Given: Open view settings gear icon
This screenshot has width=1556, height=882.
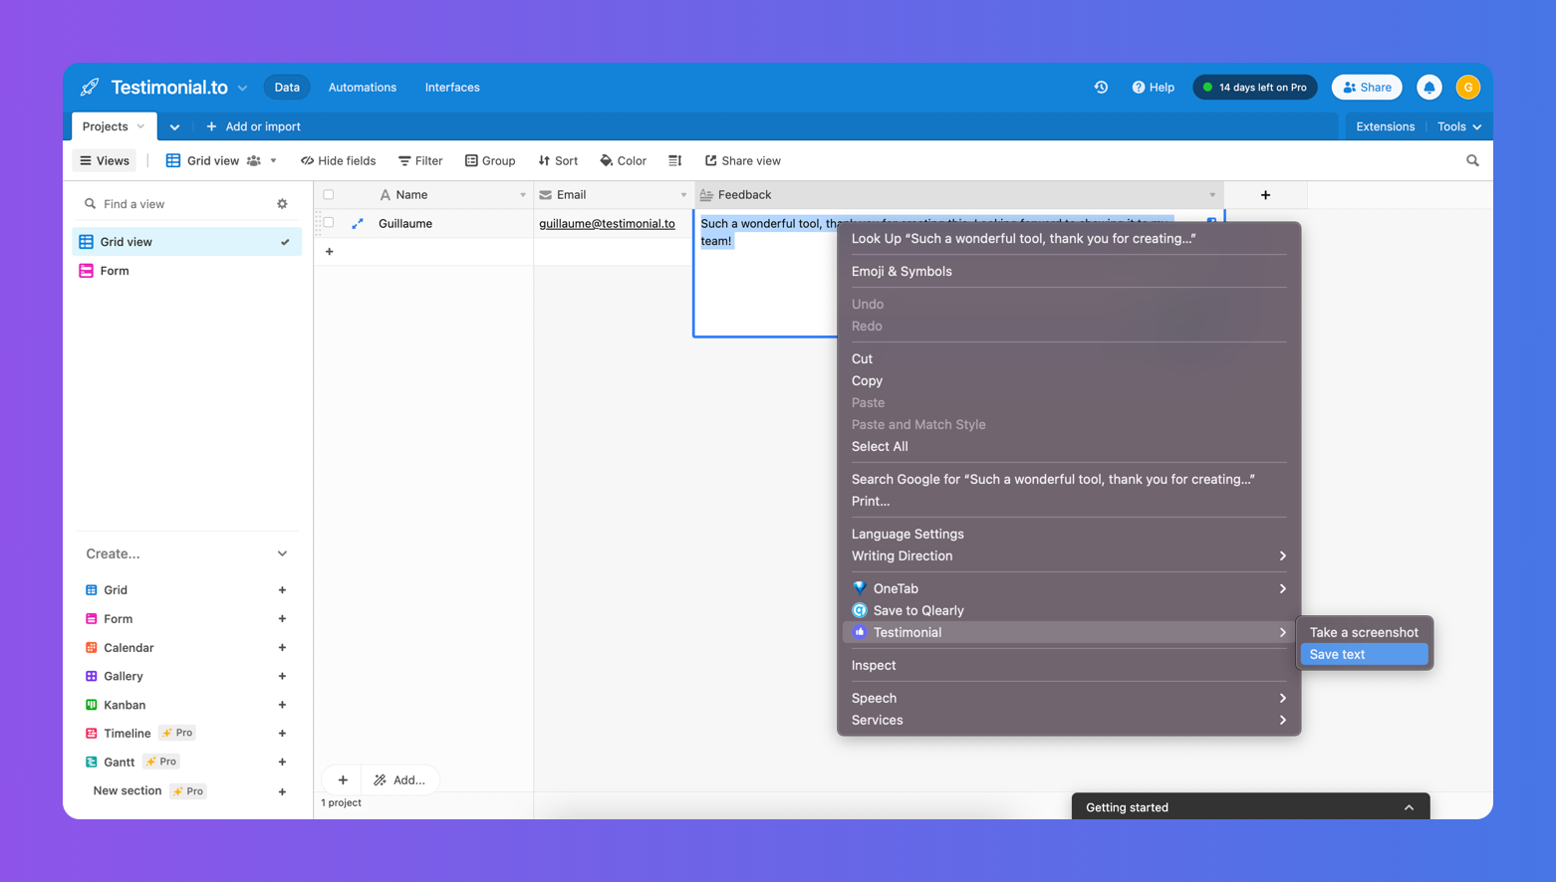Looking at the screenshot, I should 282,204.
